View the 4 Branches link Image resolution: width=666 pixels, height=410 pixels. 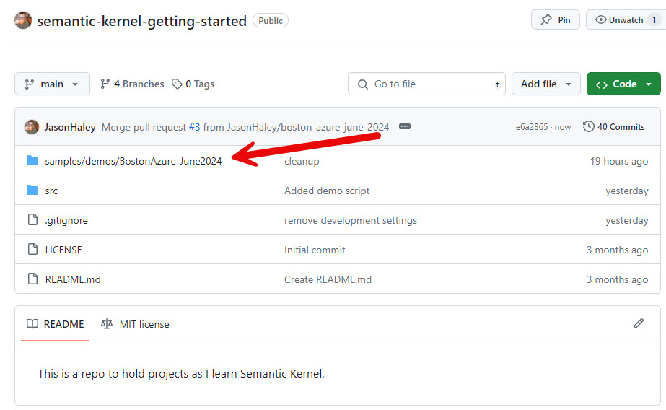pyautogui.click(x=131, y=84)
